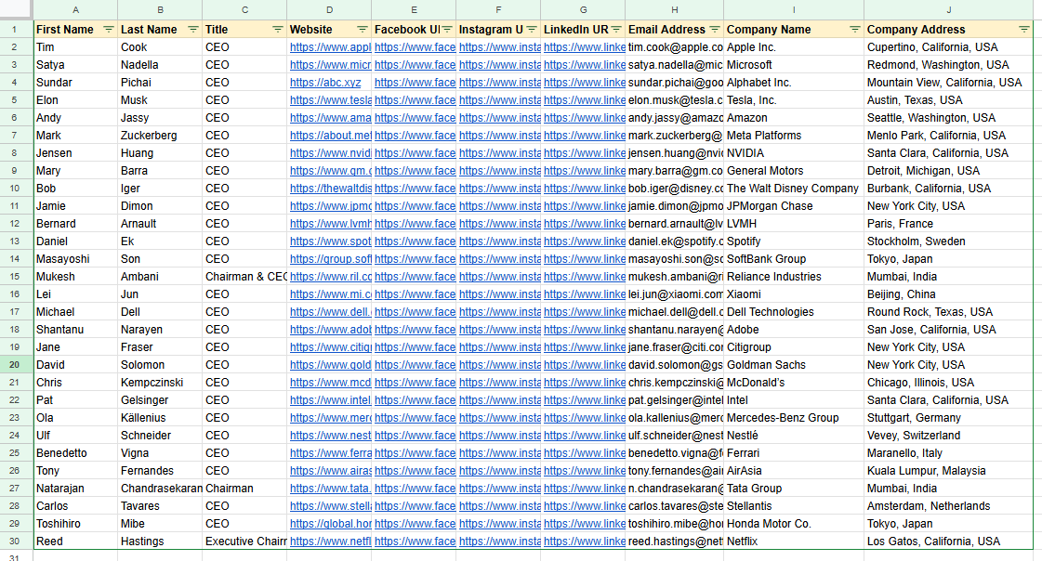Viewport: 1042px width, 561px height.
Task: Select row 20 header
Action: pos(15,364)
